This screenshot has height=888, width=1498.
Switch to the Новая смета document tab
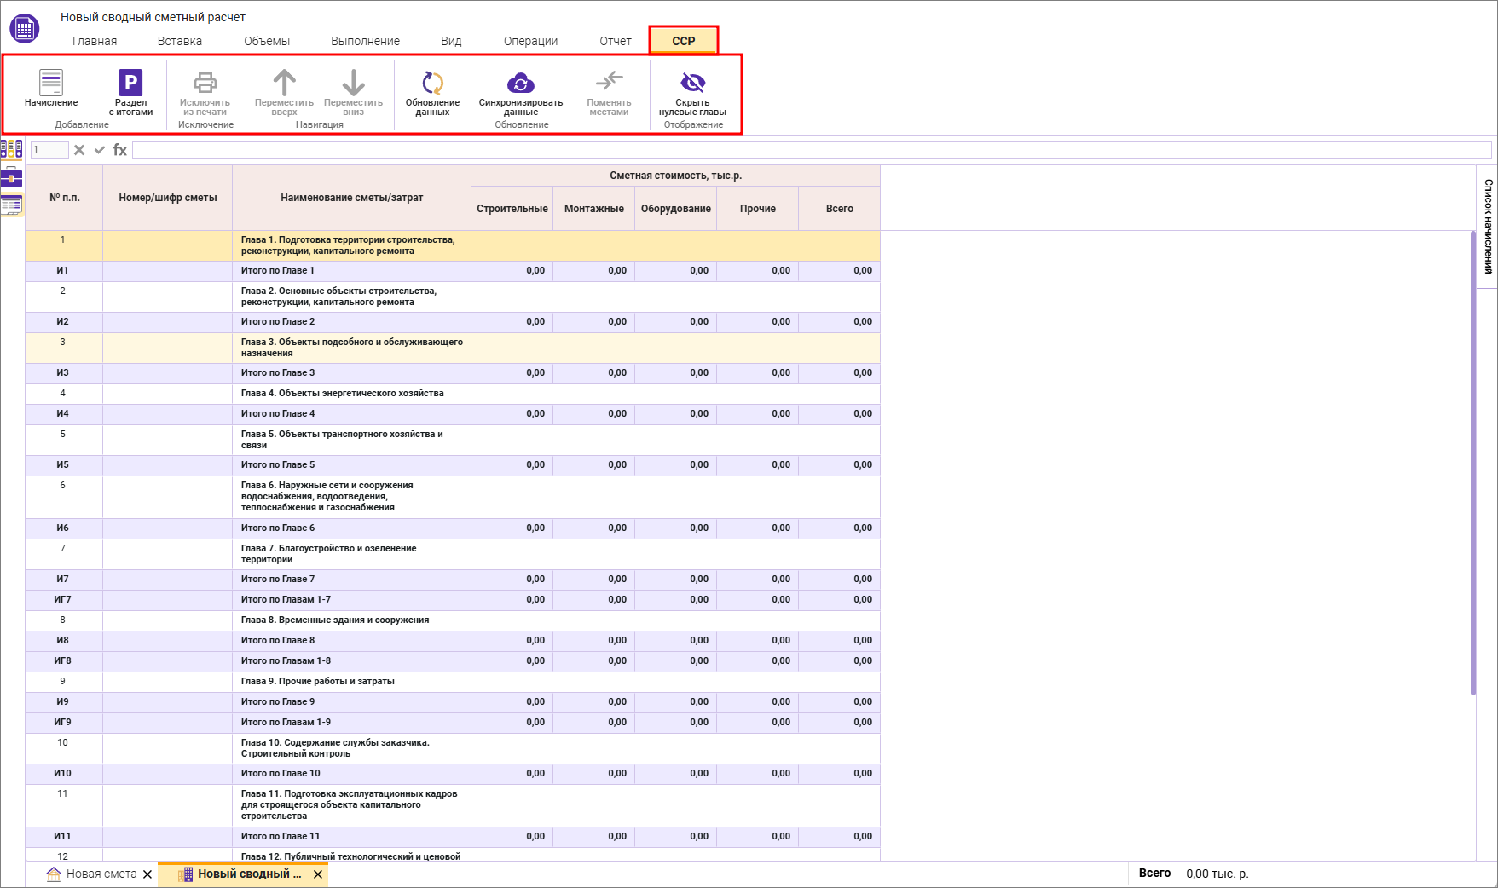pyautogui.click(x=101, y=874)
